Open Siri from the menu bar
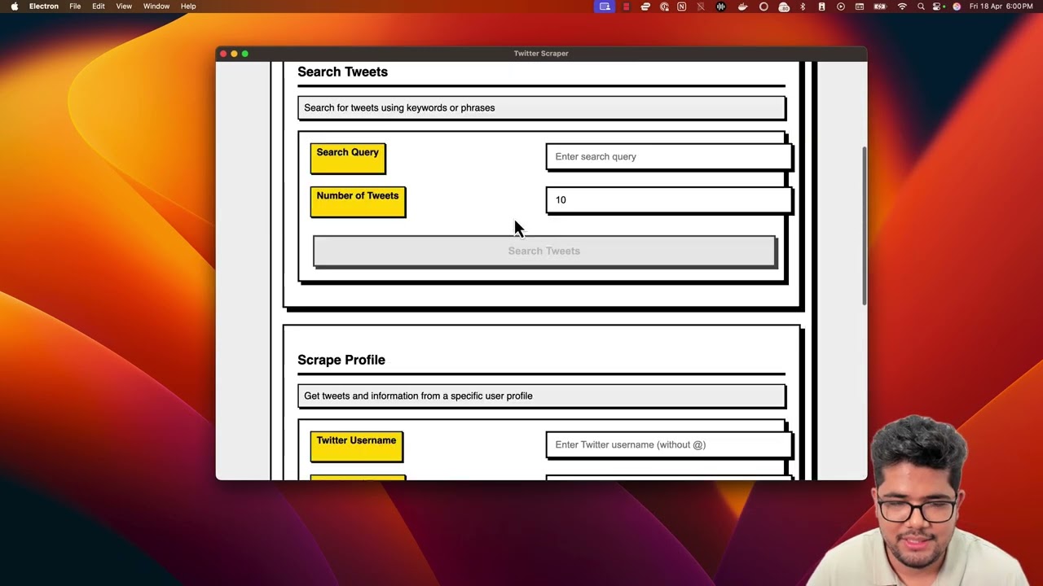The image size is (1043, 586). 957,7
